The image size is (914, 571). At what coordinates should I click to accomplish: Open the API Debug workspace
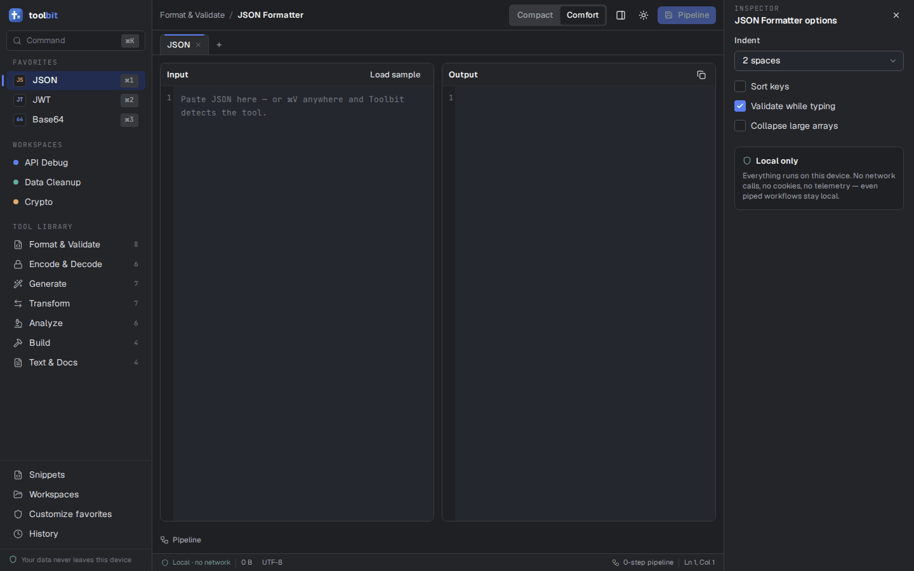tap(76, 162)
